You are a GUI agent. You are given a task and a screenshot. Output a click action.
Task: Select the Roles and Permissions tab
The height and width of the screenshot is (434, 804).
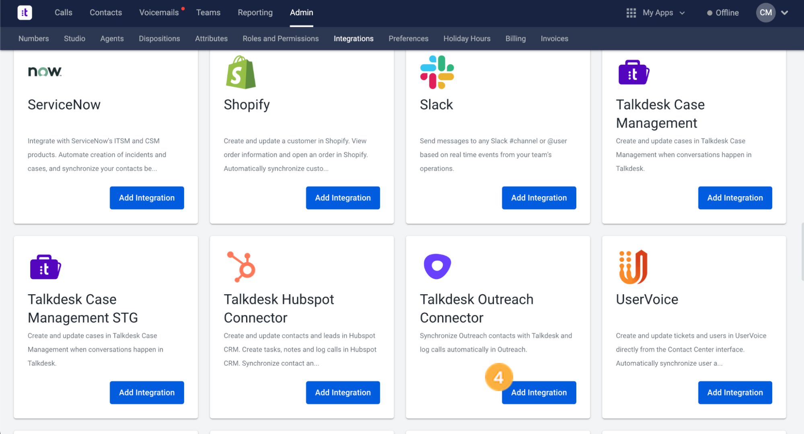click(x=280, y=39)
